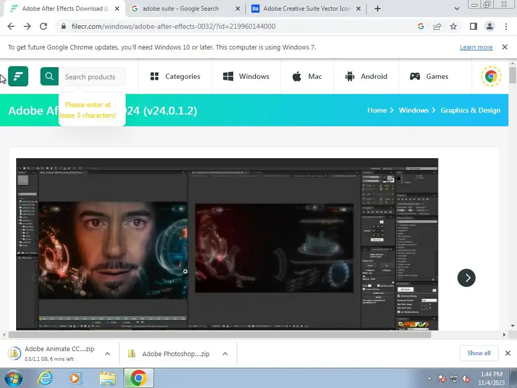Open Windows Media Player from the taskbar
Screen dimensions: 517x388
pyautogui.click(x=76, y=378)
